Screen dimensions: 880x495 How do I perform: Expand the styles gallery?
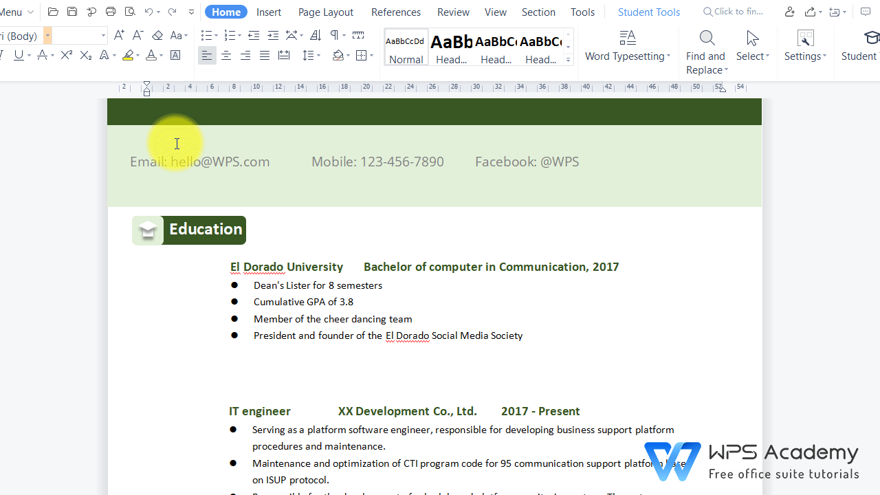[x=569, y=60]
